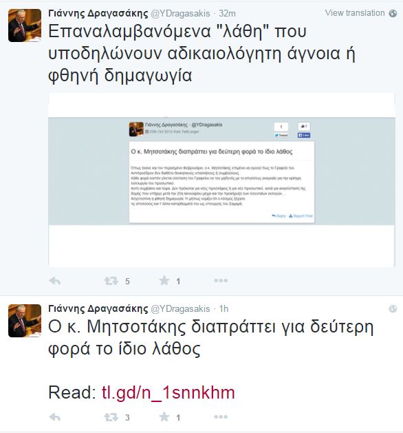The height and width of the screenshot is (433, 403).
Task: Click Γιάννης Δραγασάκης name on first tweet
Action: tap(98, 13)
